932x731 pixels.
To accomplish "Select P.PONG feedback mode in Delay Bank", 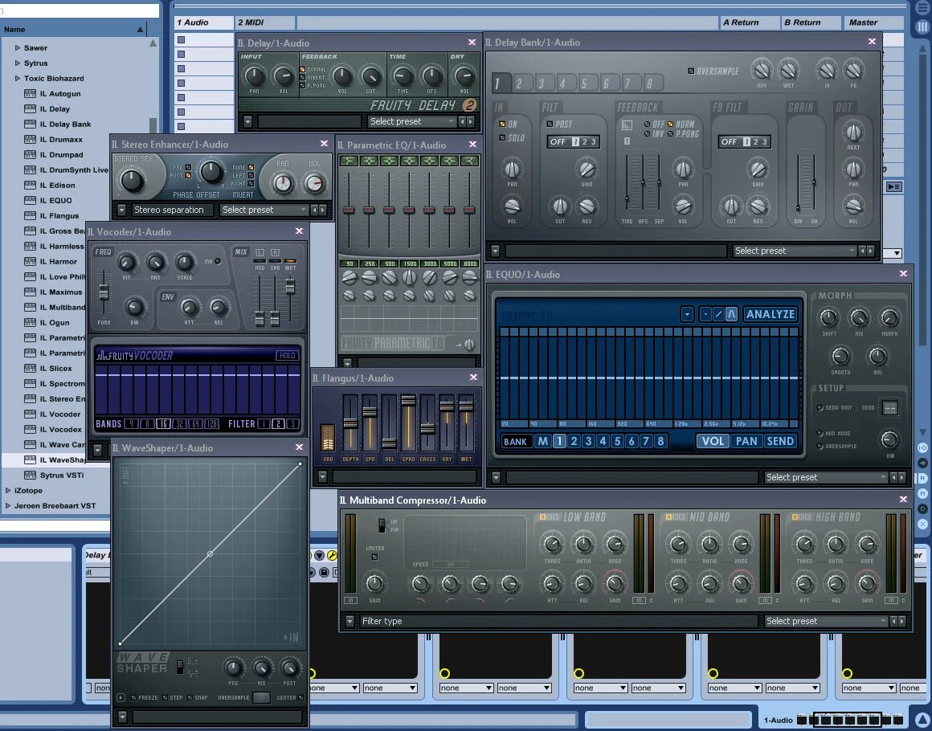I will (x=670, y=133).
